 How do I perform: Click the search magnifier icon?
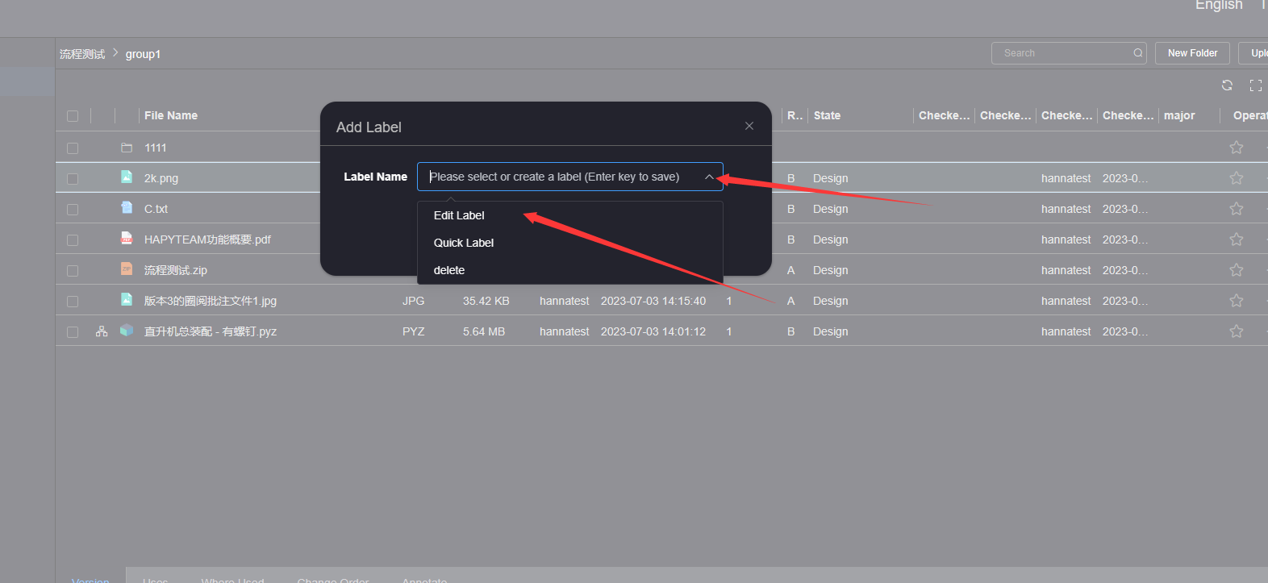tap(1138, 53)
